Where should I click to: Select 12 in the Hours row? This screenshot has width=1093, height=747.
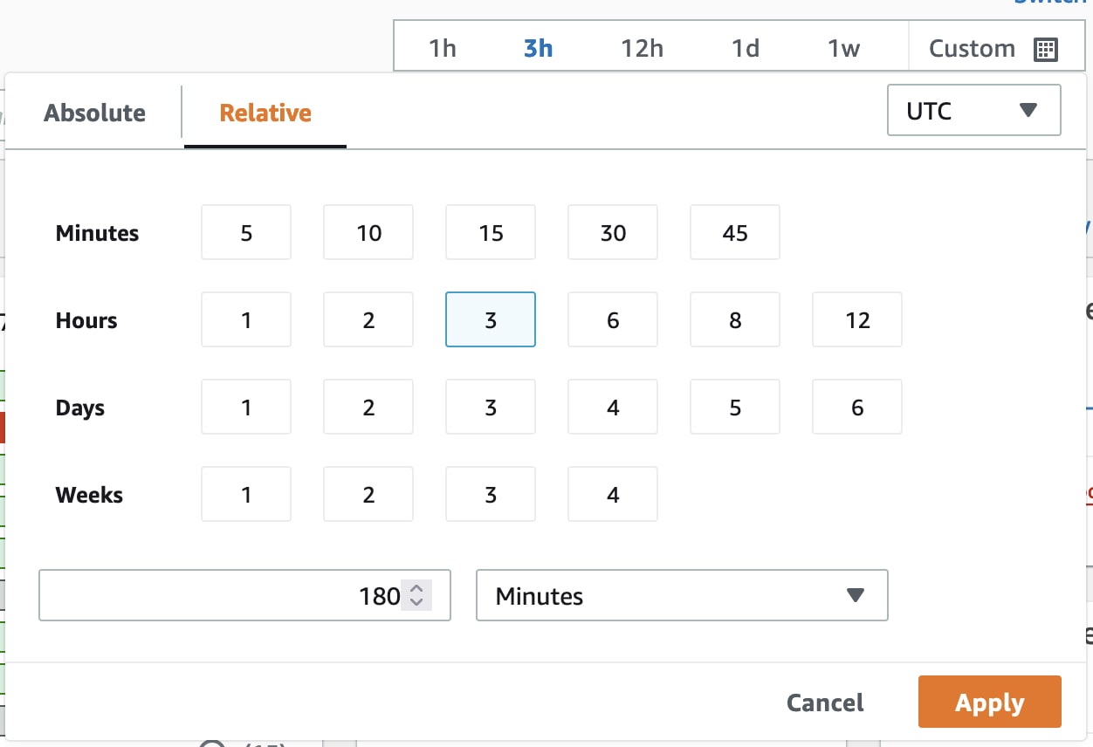point(856,320)
